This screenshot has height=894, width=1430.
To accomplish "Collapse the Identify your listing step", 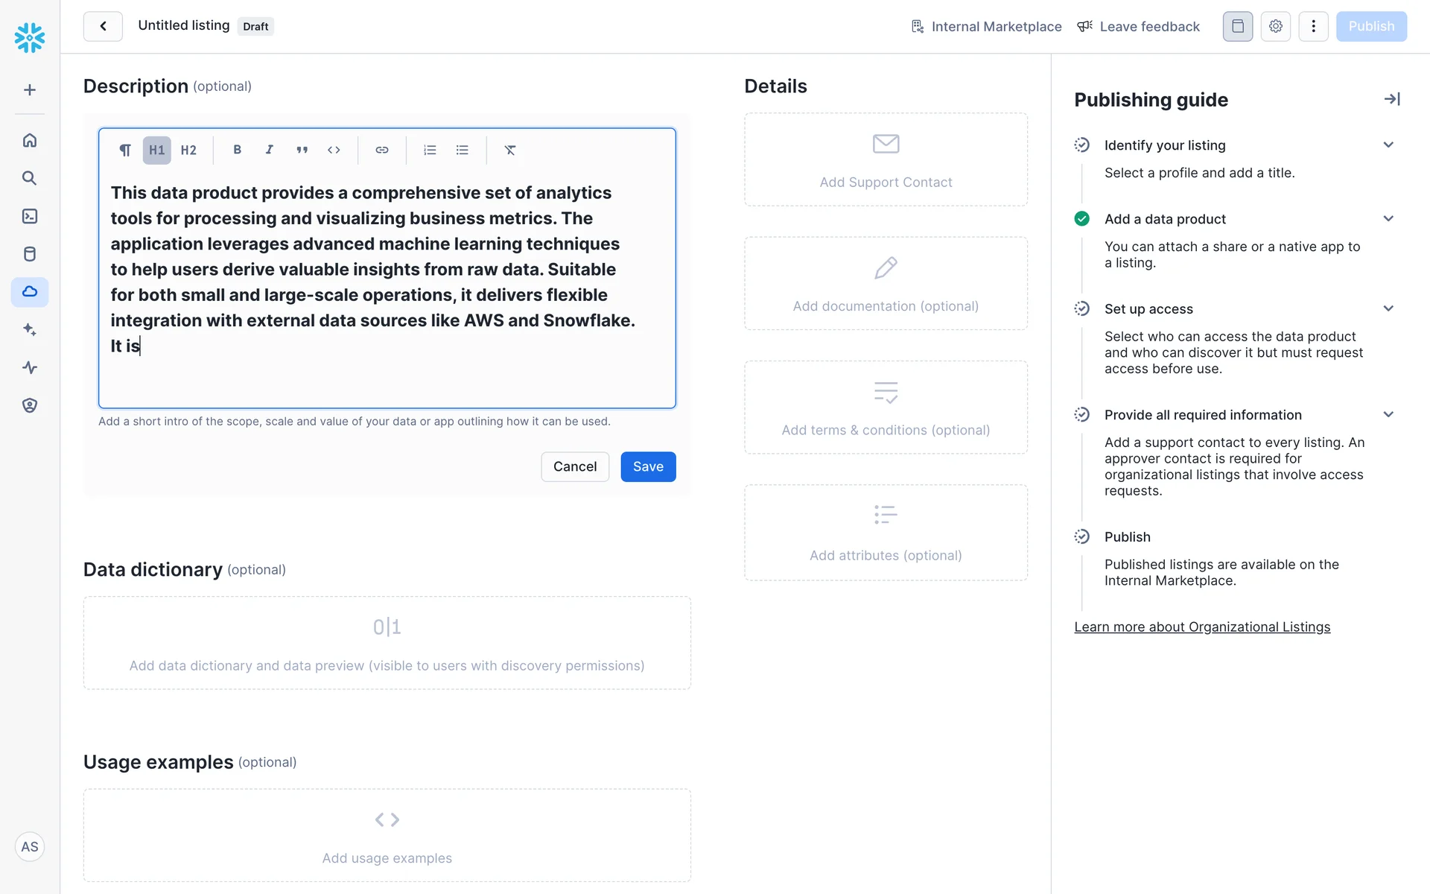I will click(x=1388, y=145).
